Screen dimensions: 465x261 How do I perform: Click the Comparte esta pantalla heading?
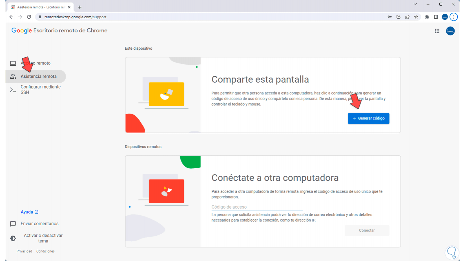(260, 79)
